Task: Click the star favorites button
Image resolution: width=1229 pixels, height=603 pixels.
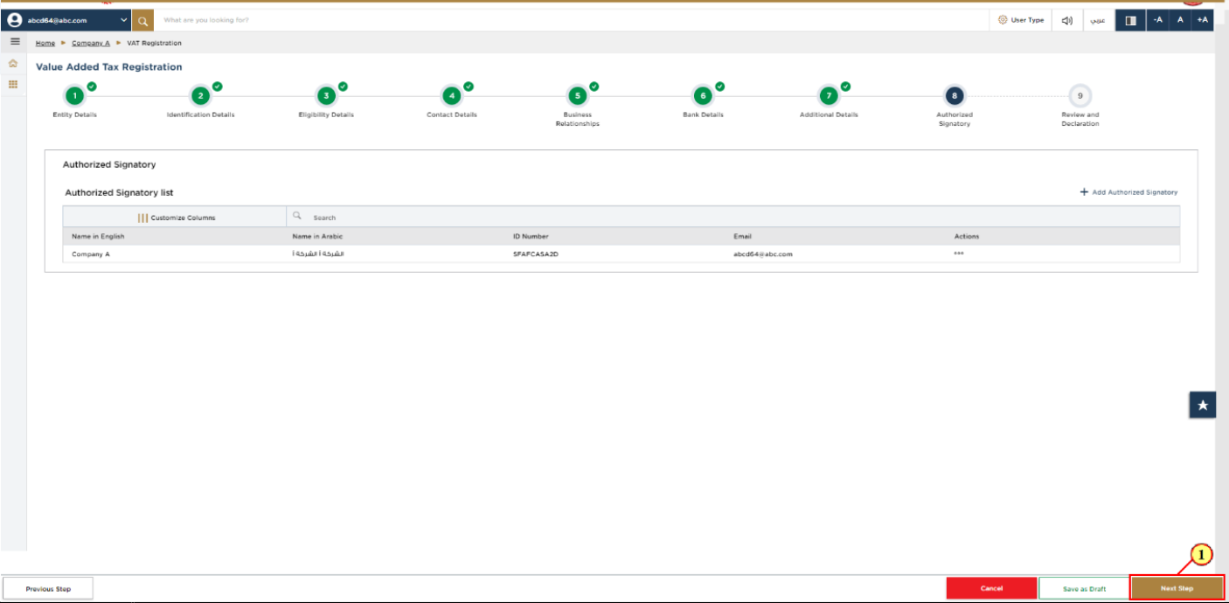Action: point(1203,405)
